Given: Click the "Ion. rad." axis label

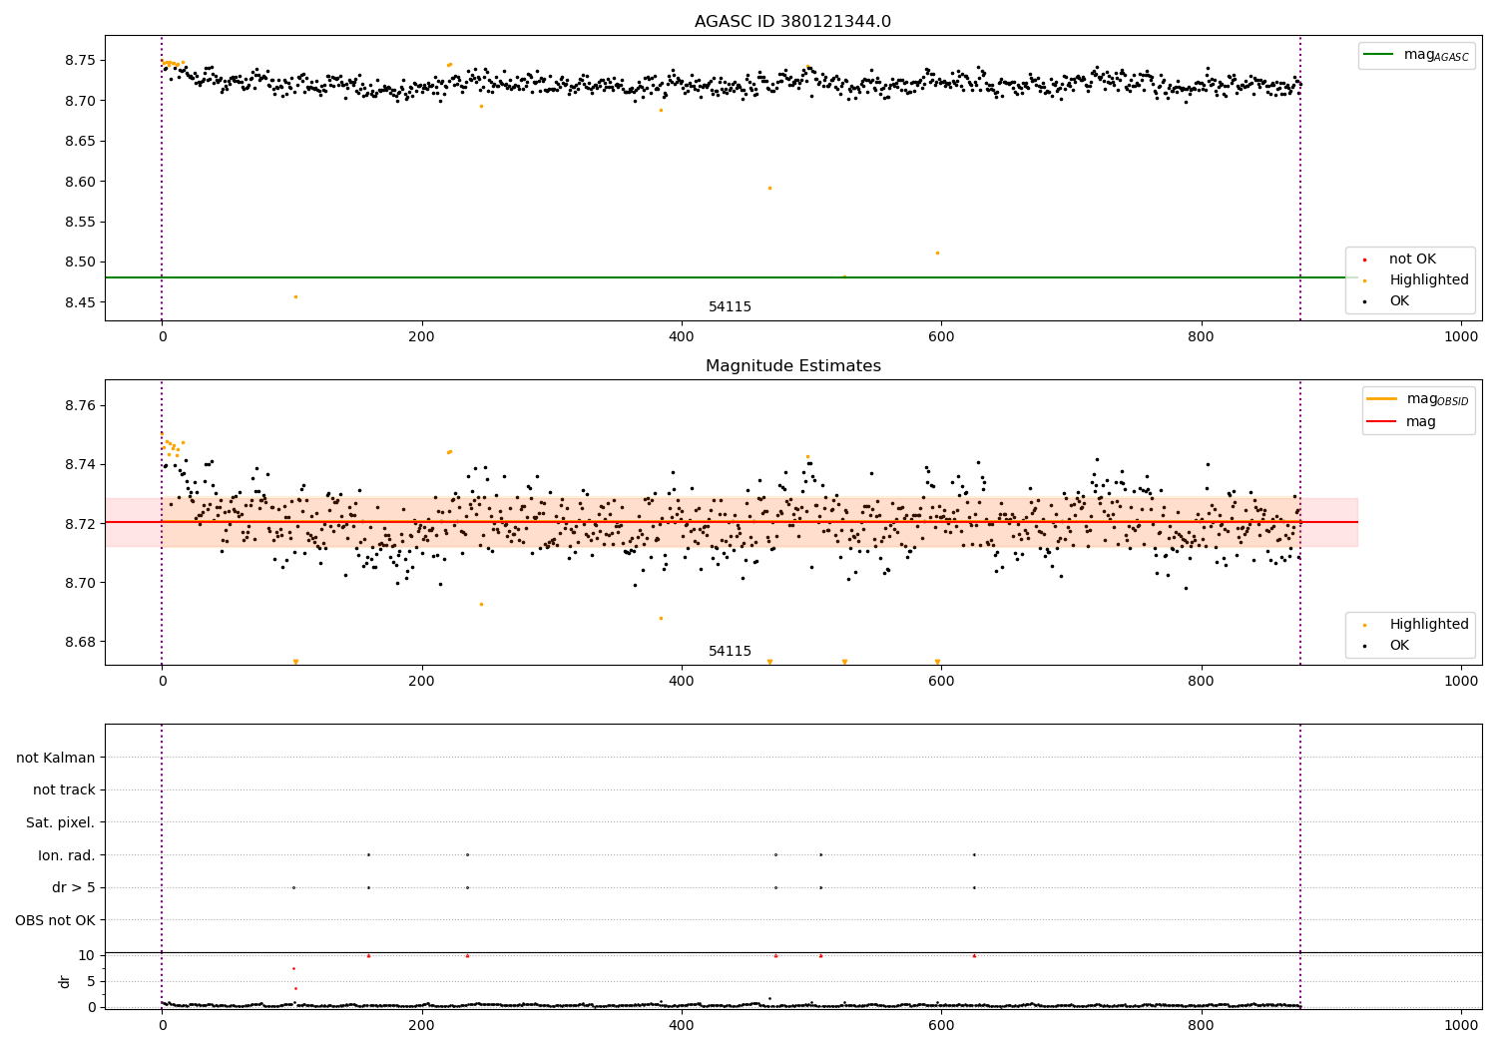Looking at the screenshot, I should click(x=67, y=855).
